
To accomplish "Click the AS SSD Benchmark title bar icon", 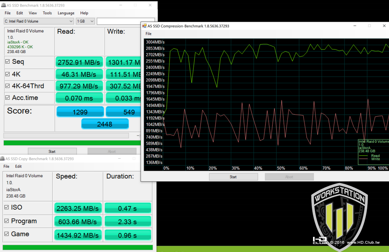I will tap(3, 5).
